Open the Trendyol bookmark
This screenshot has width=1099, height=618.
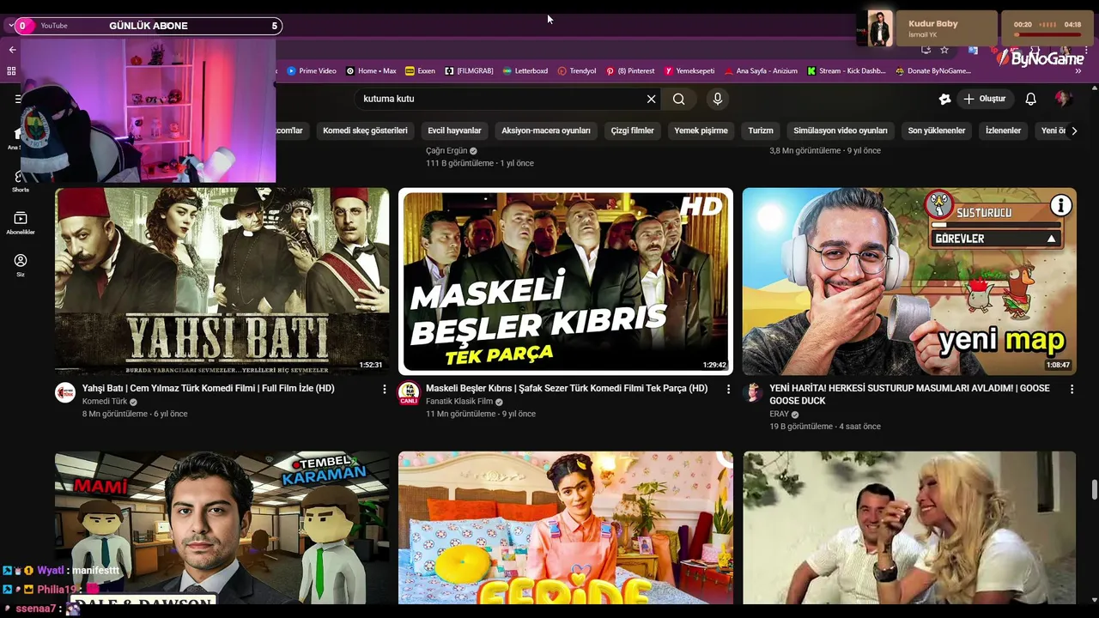click(x=577, y=71)
